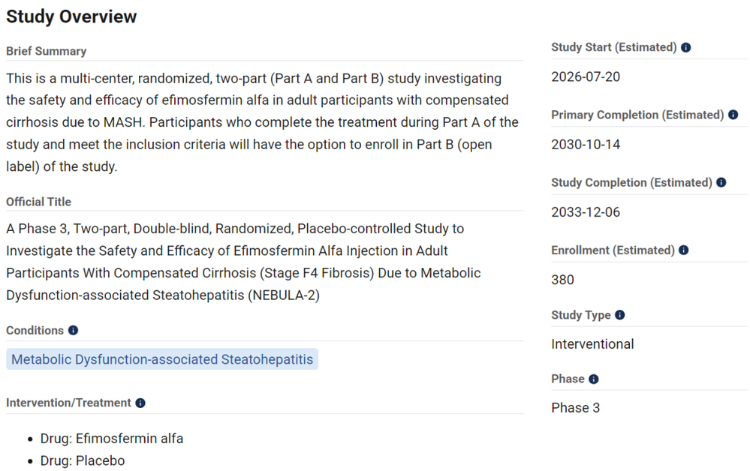Click info icon beside Primary Completion (Estimated)
The width and height of the screenshot is (750, 471).
tap(733, 115)
